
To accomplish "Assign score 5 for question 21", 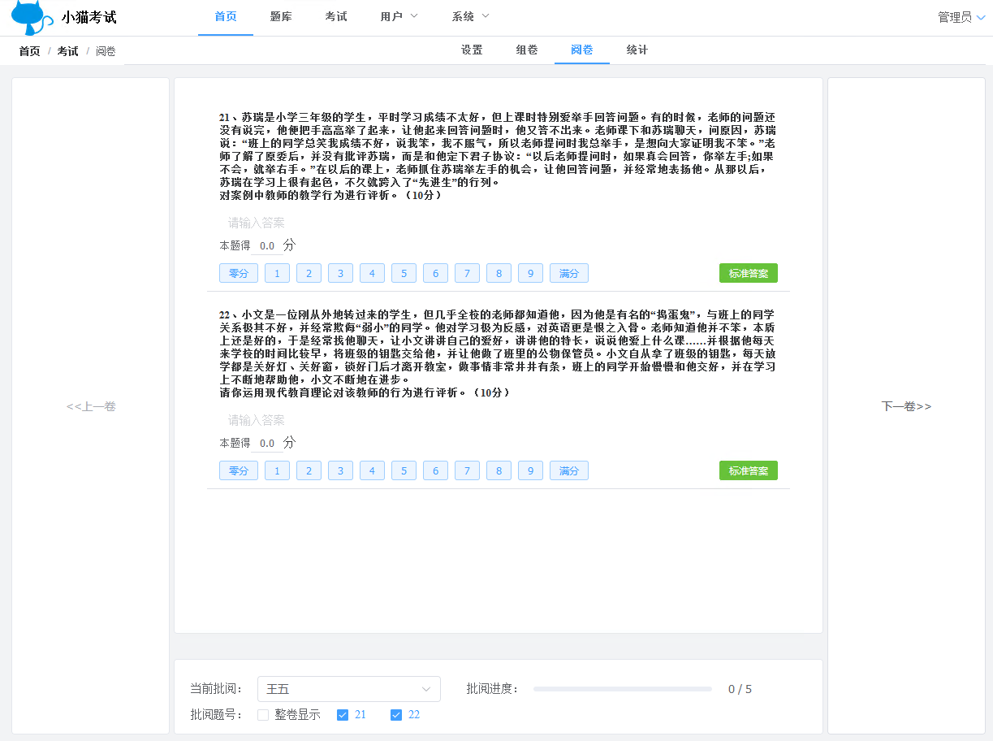I will coord(404,273).
